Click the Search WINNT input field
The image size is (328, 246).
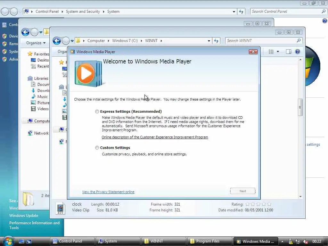pyautogui.click(x=261, y=41)
